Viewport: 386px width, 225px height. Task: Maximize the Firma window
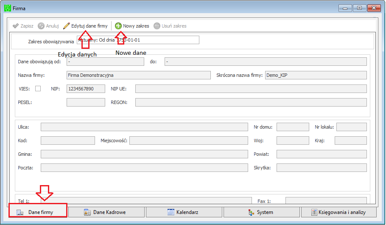coord(359,8)
